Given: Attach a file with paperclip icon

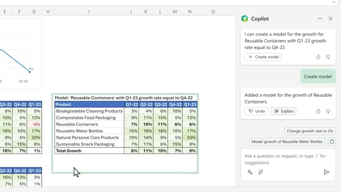Looking at the screenshot, I should click(x=261, y=172).
